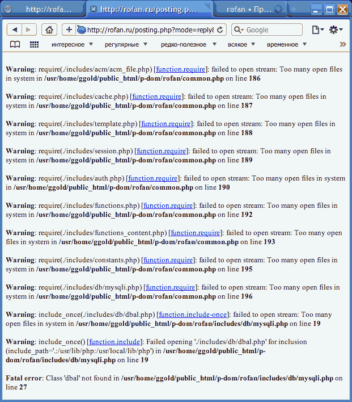Screen dimensions: 352x402
Task: Go back with the left arrow button
Action: click(x=15, y=30)
